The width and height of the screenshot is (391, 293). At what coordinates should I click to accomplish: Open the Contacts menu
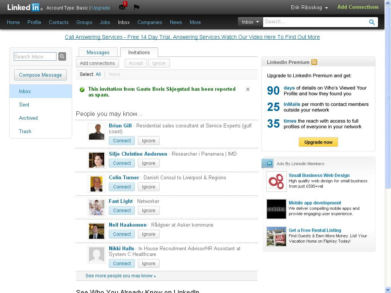point(58,22)
